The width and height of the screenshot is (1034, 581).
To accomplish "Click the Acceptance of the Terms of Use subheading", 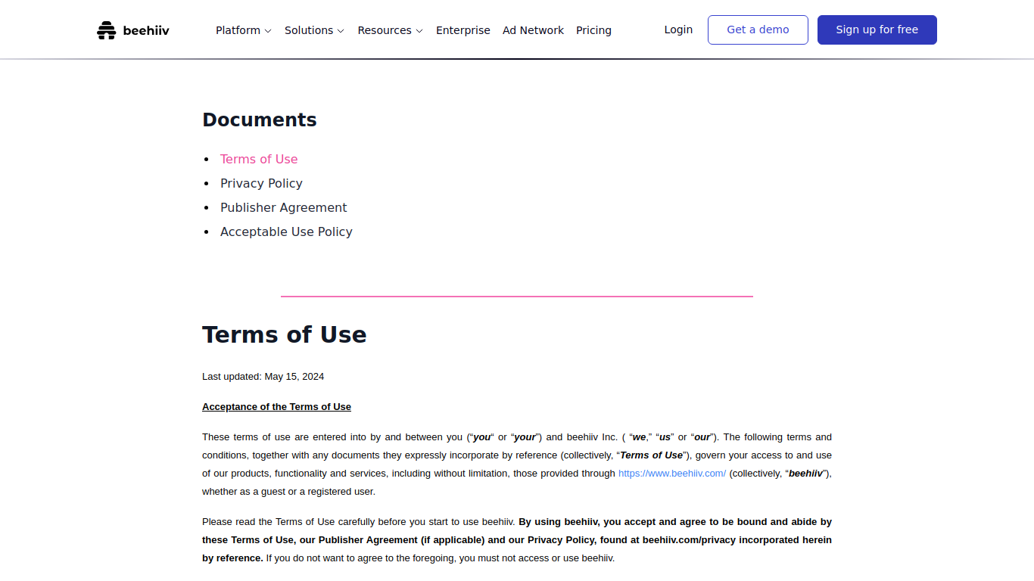I will (x=276, y=407).
